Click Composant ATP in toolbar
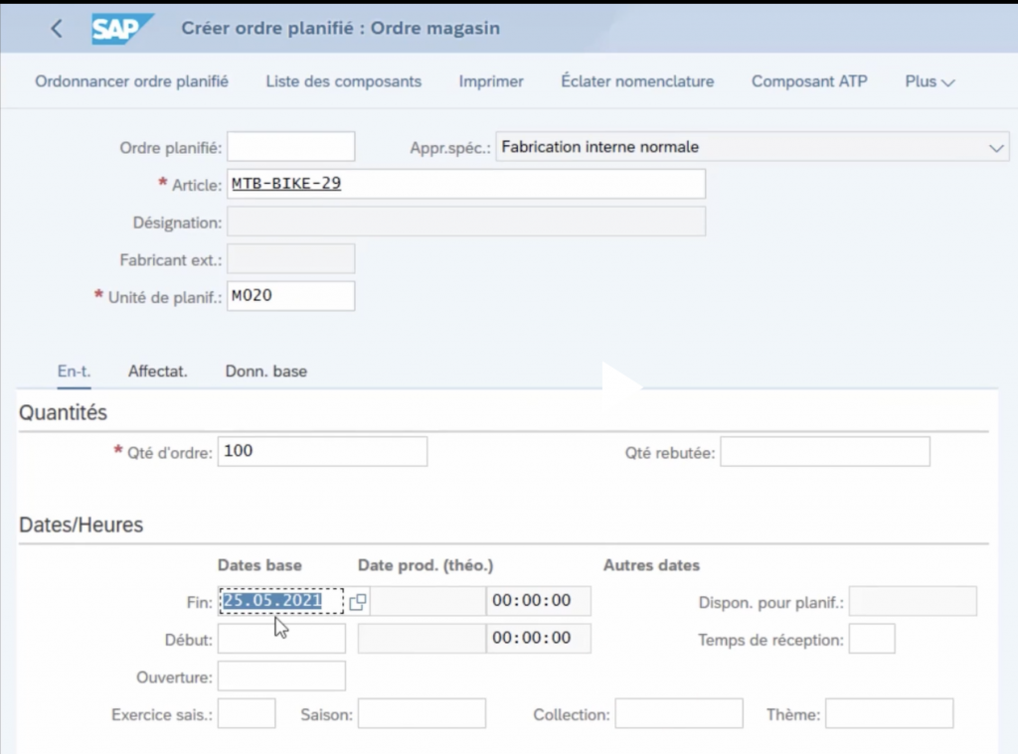 (x=809, y=81)
